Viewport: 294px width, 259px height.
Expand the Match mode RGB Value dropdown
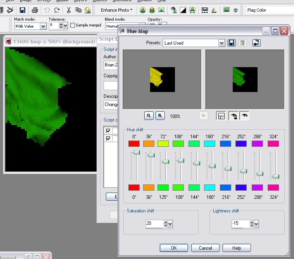(43, 26)
